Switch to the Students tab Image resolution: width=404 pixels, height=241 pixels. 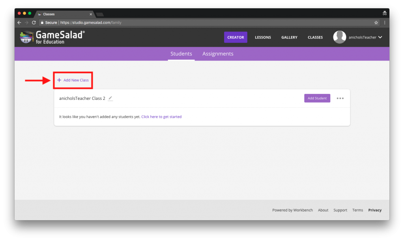point(181,53)
